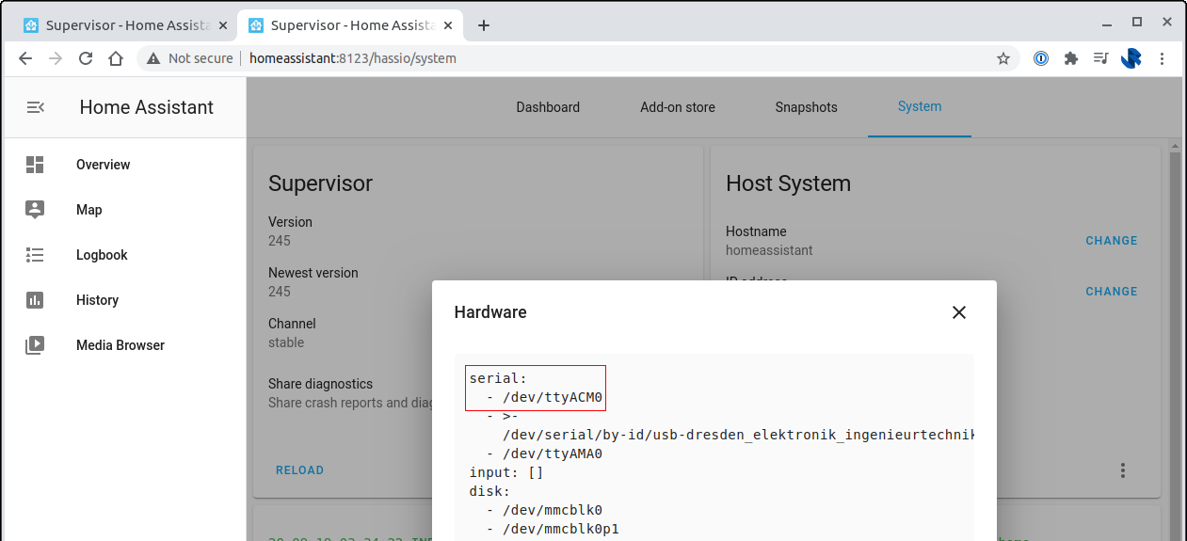The width and height of the screenshot is (1187, 541).
Task: Select the System tab
Action: point(920,107)
